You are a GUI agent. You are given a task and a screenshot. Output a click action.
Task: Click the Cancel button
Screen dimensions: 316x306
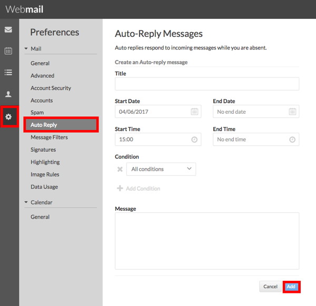[x=270, y=287]
